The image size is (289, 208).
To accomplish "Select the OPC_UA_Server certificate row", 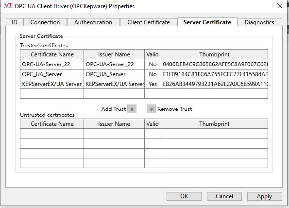I will click(144, 74).
